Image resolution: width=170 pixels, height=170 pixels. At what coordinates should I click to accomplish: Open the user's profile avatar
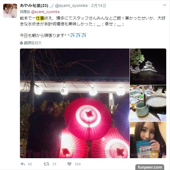tap(10, 11)
